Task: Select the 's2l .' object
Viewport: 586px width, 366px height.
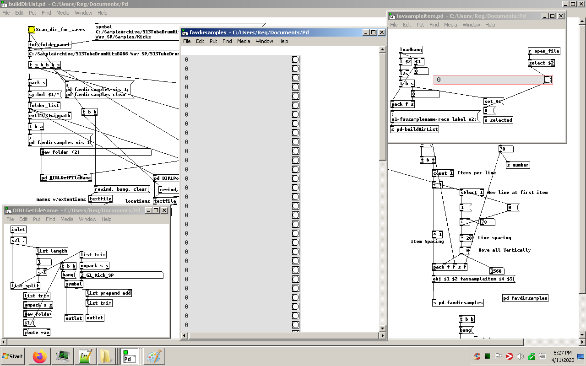Action: 18,240
